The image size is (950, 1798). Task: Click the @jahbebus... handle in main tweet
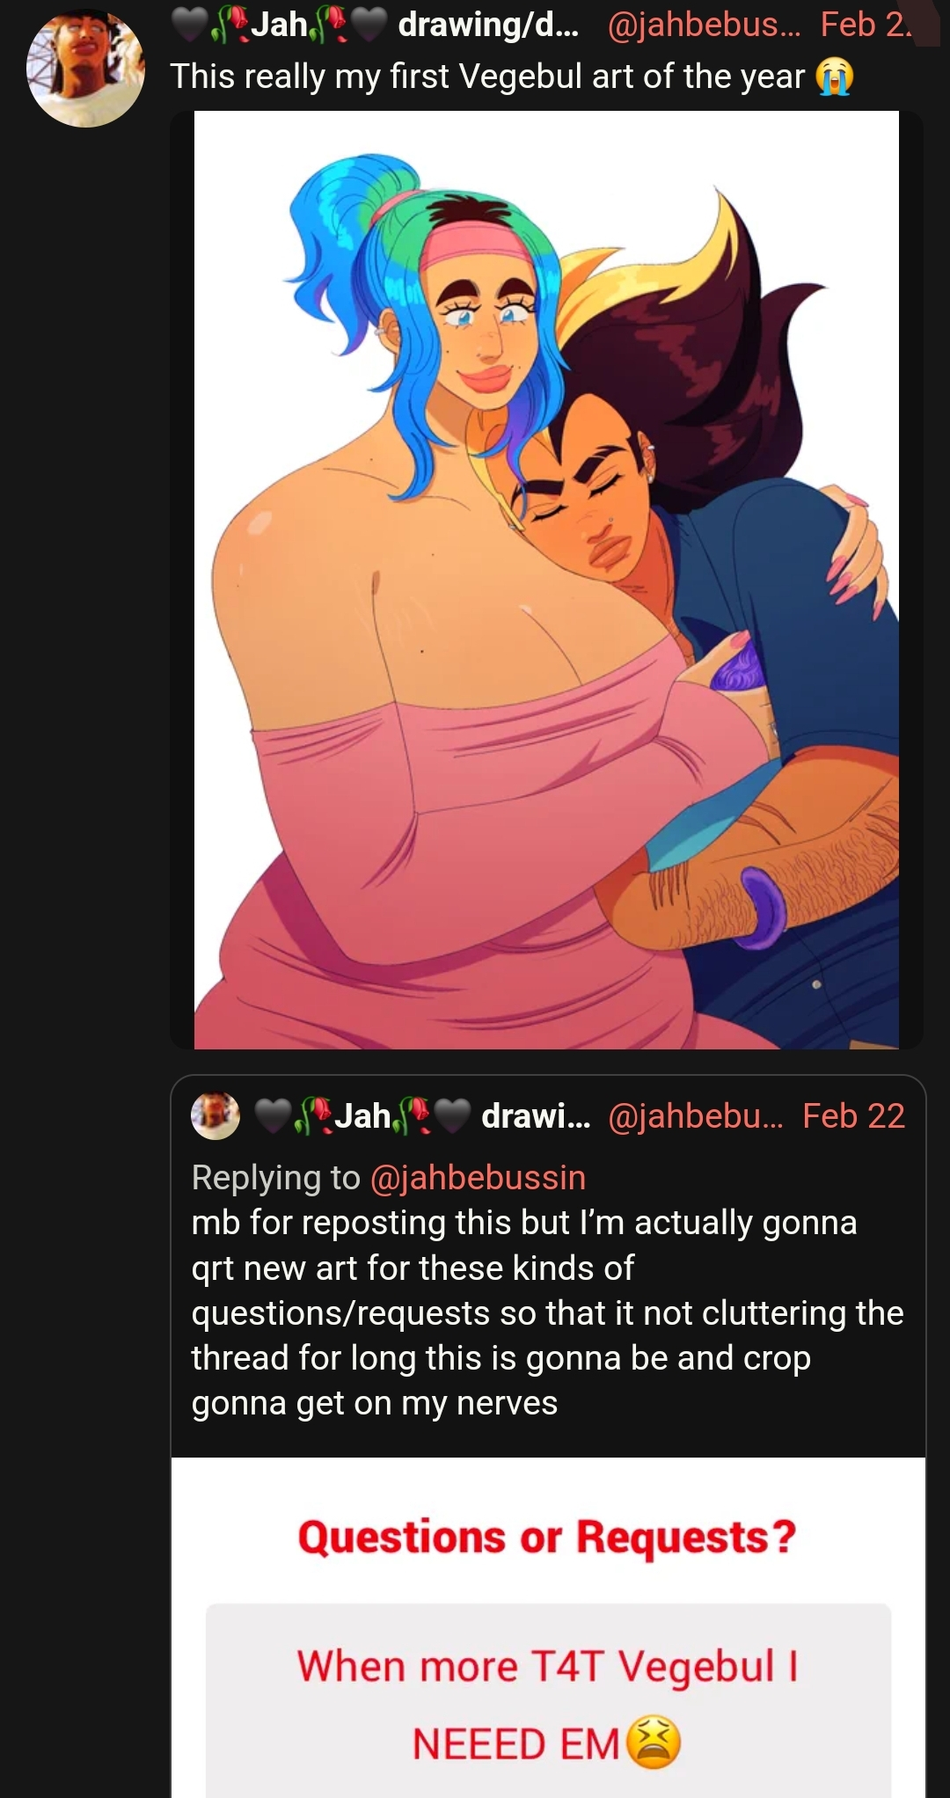(705, 25)
